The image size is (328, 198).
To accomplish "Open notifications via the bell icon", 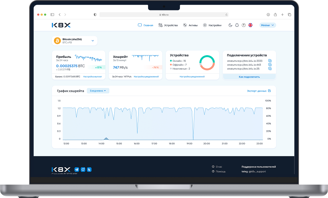I will pyautogui.click(x=237, y=25).
